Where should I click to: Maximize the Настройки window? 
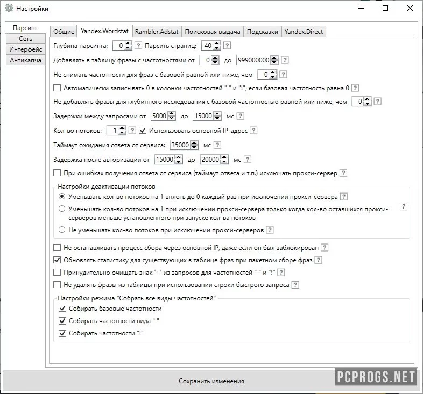[385, 8]
